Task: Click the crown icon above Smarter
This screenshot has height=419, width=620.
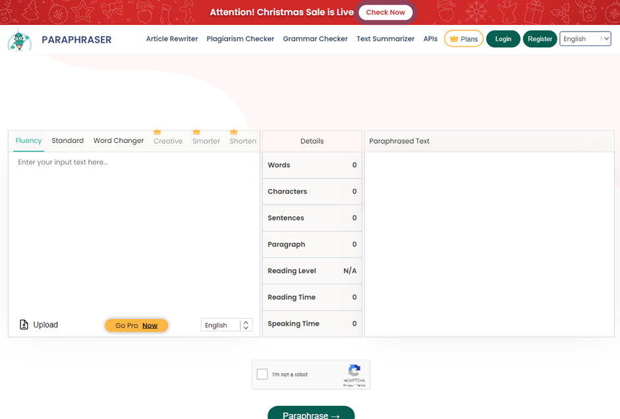Action: [196, 132]
